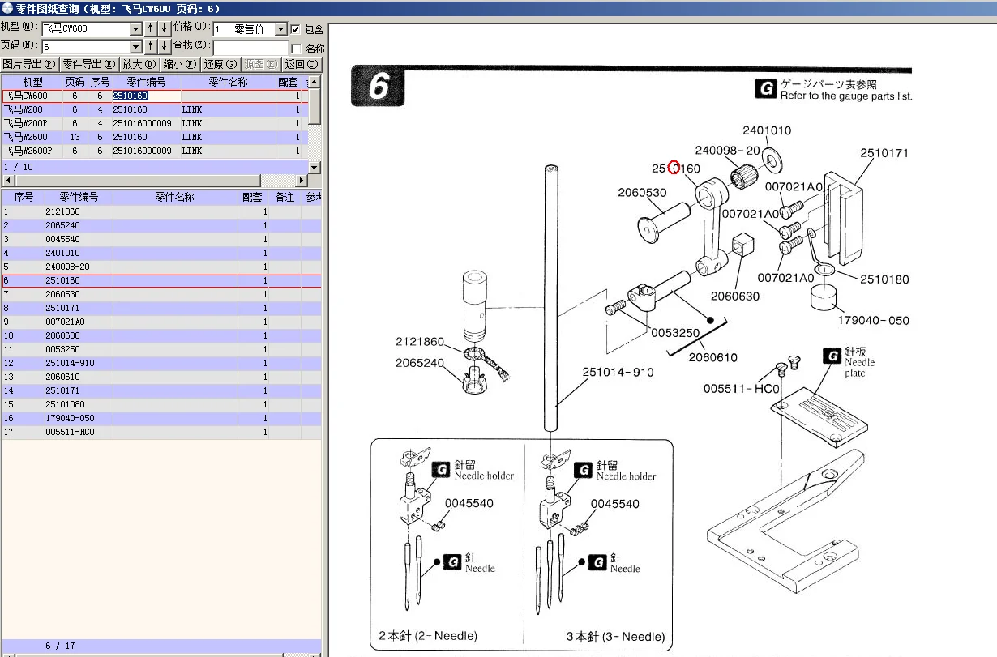This screenshot has height=657, width=997.
Task: Click the up arrow beside 页码 page
Action: coord(150,47)
